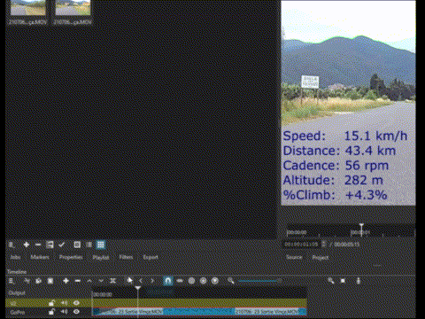Click timeline zoom out magnifier
Screen dimensions: 425x319
click(230, 281)
